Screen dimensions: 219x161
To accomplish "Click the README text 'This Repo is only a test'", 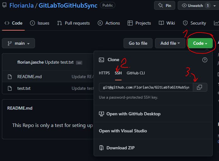I will (52, 125).
